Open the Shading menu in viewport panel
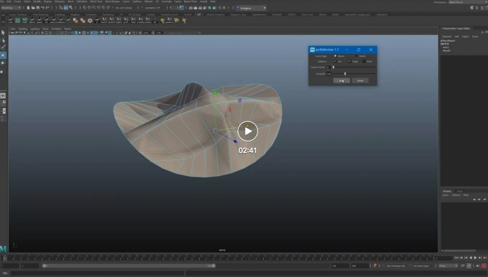 coord(23,29)
